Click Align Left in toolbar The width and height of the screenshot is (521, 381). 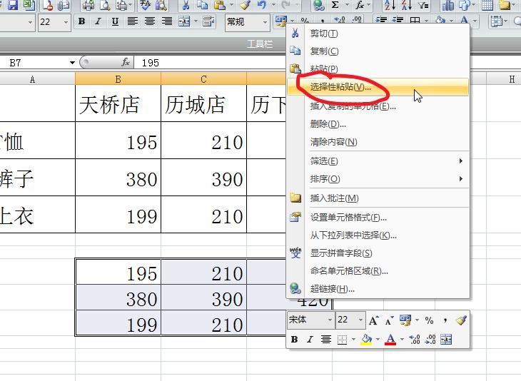point(132,21)
